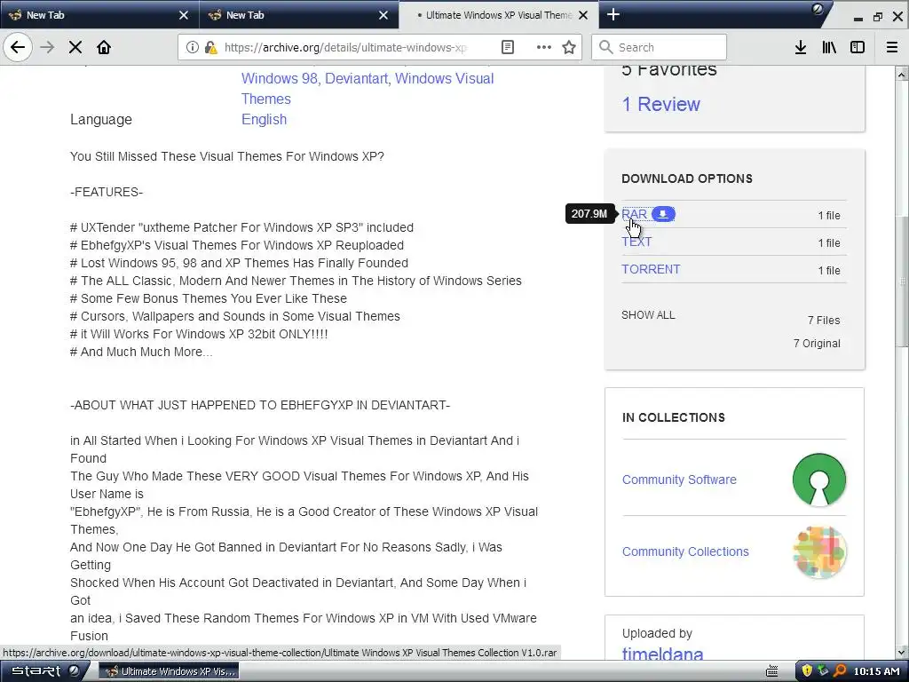
Task: Click the -FEATURES- heading text
Action: coord(107,192)
